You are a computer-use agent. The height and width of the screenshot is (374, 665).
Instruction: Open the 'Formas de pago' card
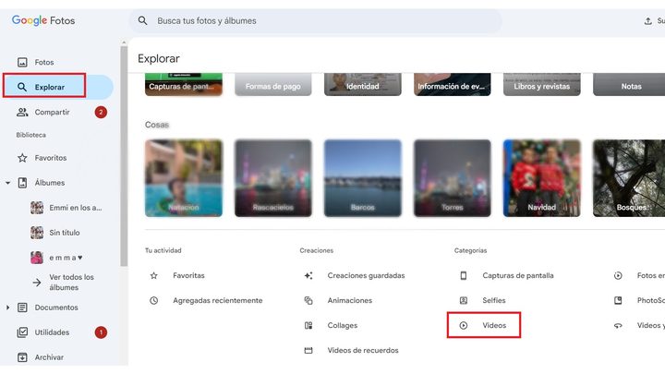coord(273,84)
